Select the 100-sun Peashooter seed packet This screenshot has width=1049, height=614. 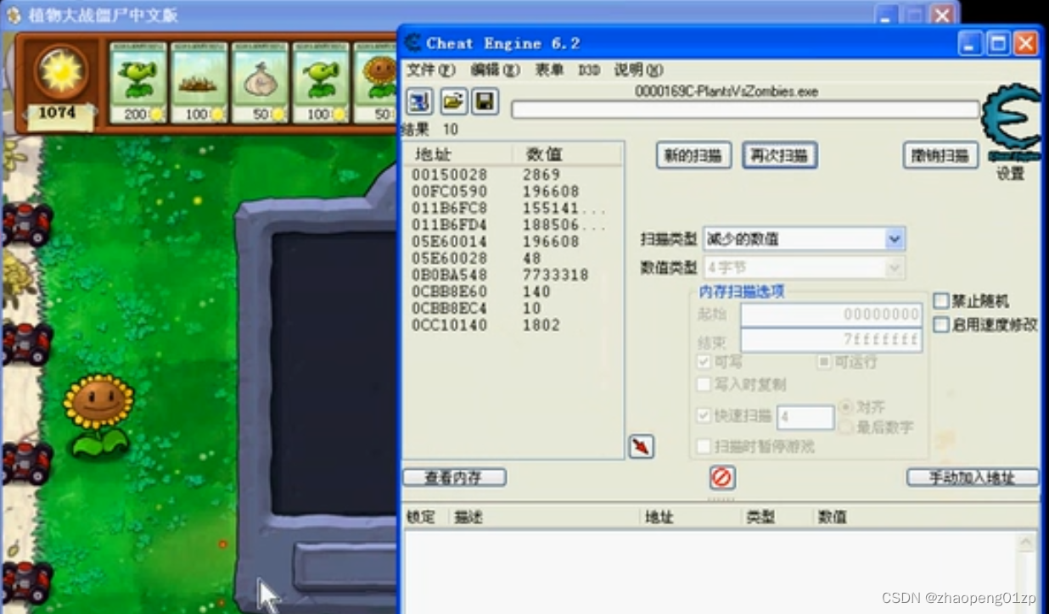tap(322, 84)
